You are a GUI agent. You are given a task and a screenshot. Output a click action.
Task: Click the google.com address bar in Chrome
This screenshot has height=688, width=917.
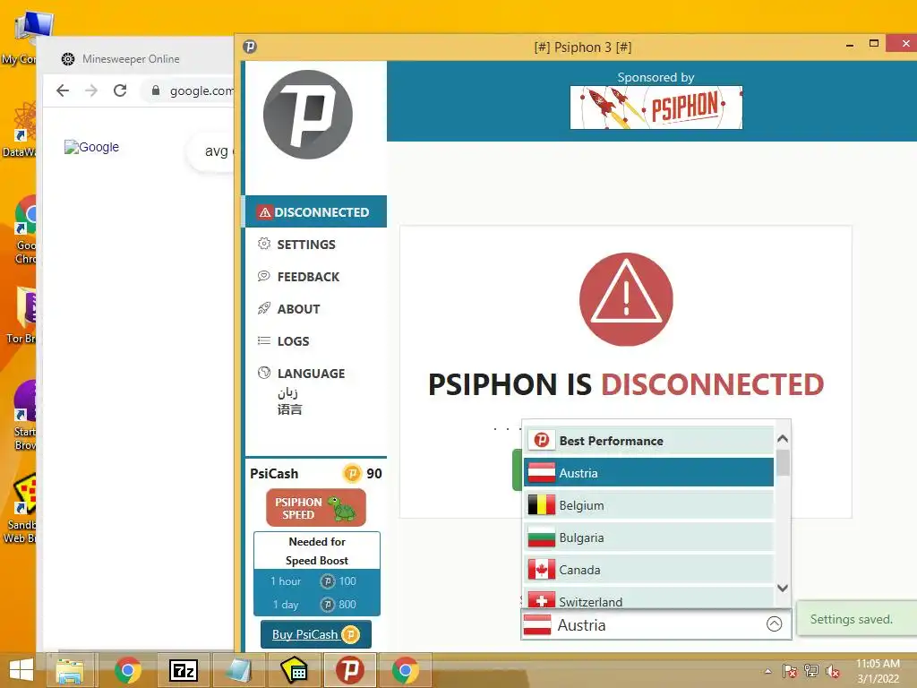click(188, 90)
